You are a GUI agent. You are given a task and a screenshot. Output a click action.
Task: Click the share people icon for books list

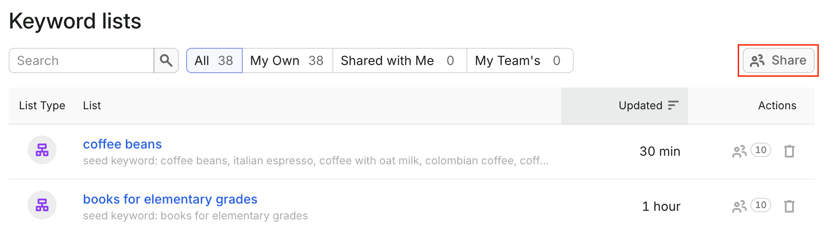click(x=740, y=206)
